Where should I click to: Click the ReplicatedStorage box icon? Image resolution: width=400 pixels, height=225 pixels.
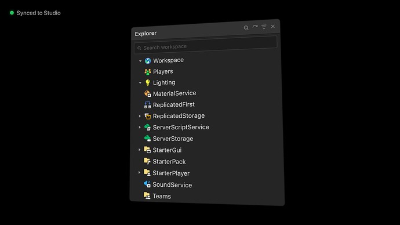click(147, 117)
